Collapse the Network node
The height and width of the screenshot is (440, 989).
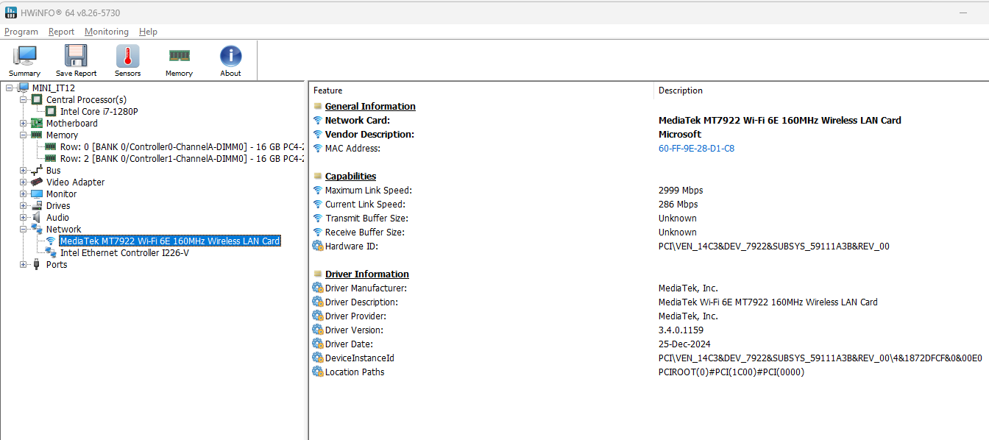24,230
